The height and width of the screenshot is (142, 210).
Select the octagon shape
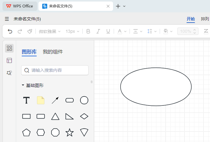(55, 132)
